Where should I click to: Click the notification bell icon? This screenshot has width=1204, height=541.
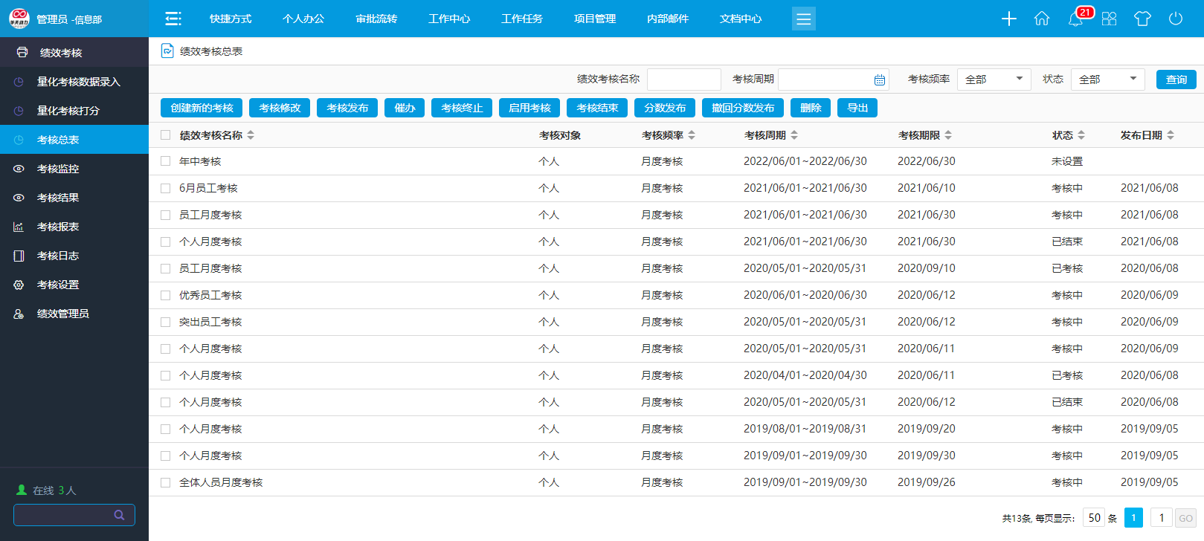(x=1075, y=19)
